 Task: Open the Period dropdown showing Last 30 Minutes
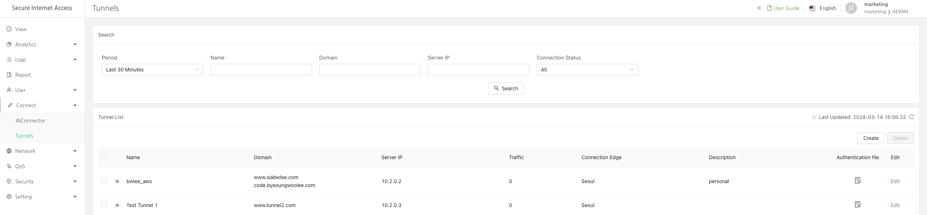[152, 70]
